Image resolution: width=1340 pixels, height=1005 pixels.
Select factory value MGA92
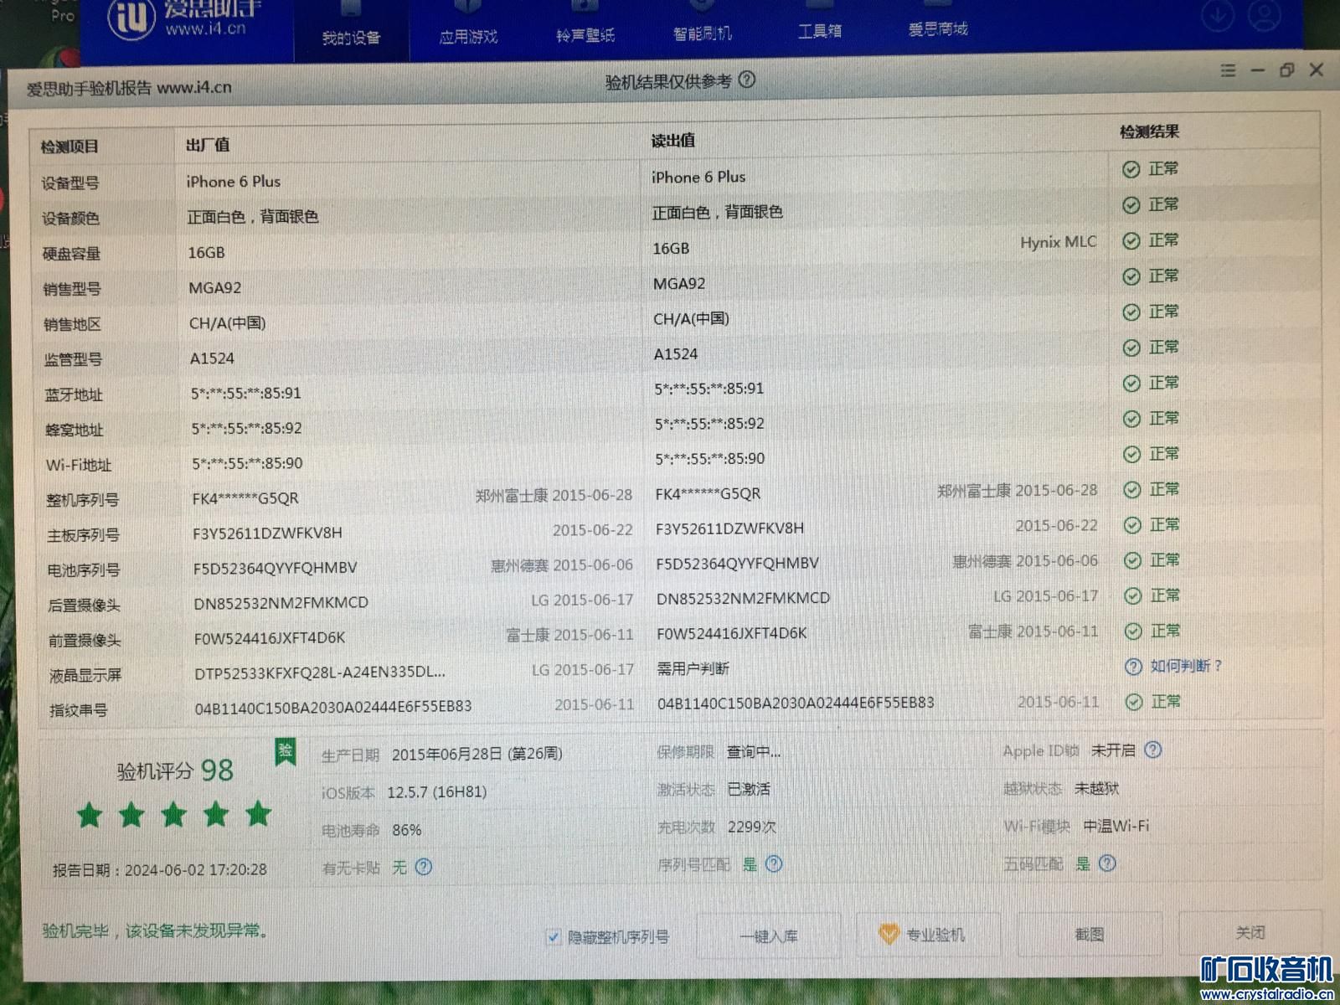(x=215, y=287)
